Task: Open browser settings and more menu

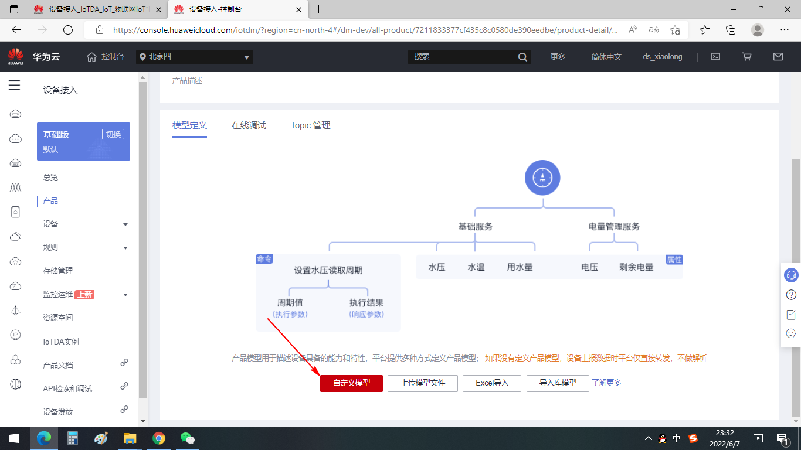Action: (785, 30)
